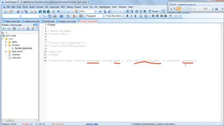The width and height of the screenshot is (224, 126).
Task: Open the Tools menu
Action: 85,7
